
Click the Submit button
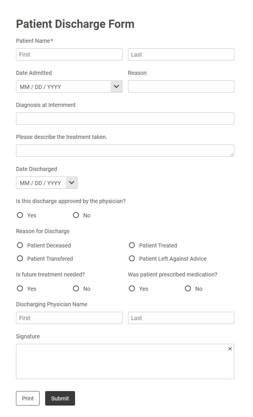click(60, 398)
